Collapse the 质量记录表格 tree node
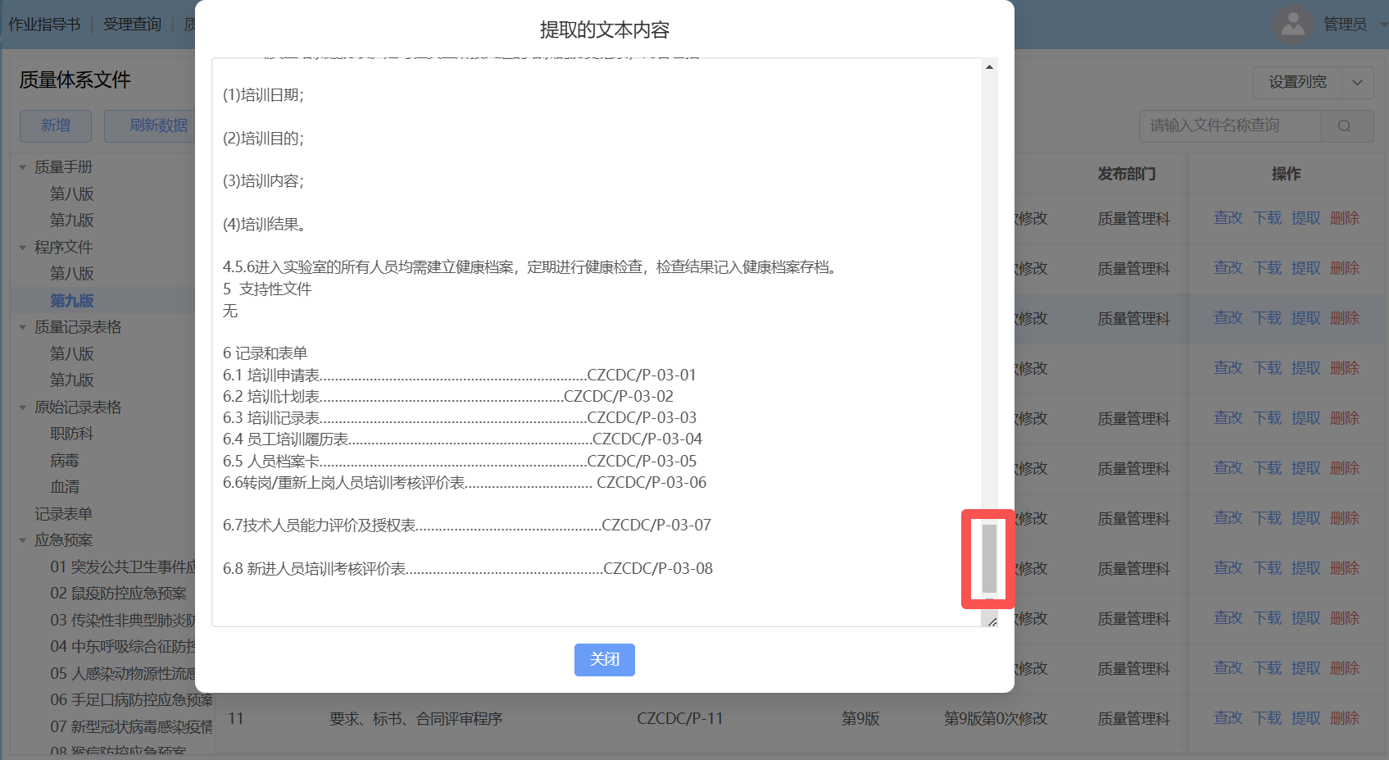The image size is (1389, 760). 23,327
